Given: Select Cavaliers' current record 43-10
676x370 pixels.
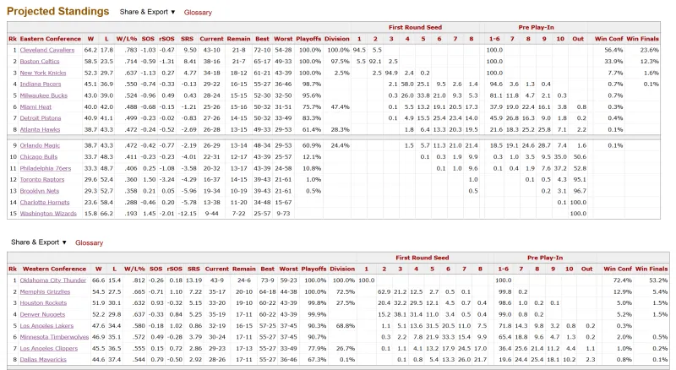Looking at the screenshot, I should tap(212, 50).
